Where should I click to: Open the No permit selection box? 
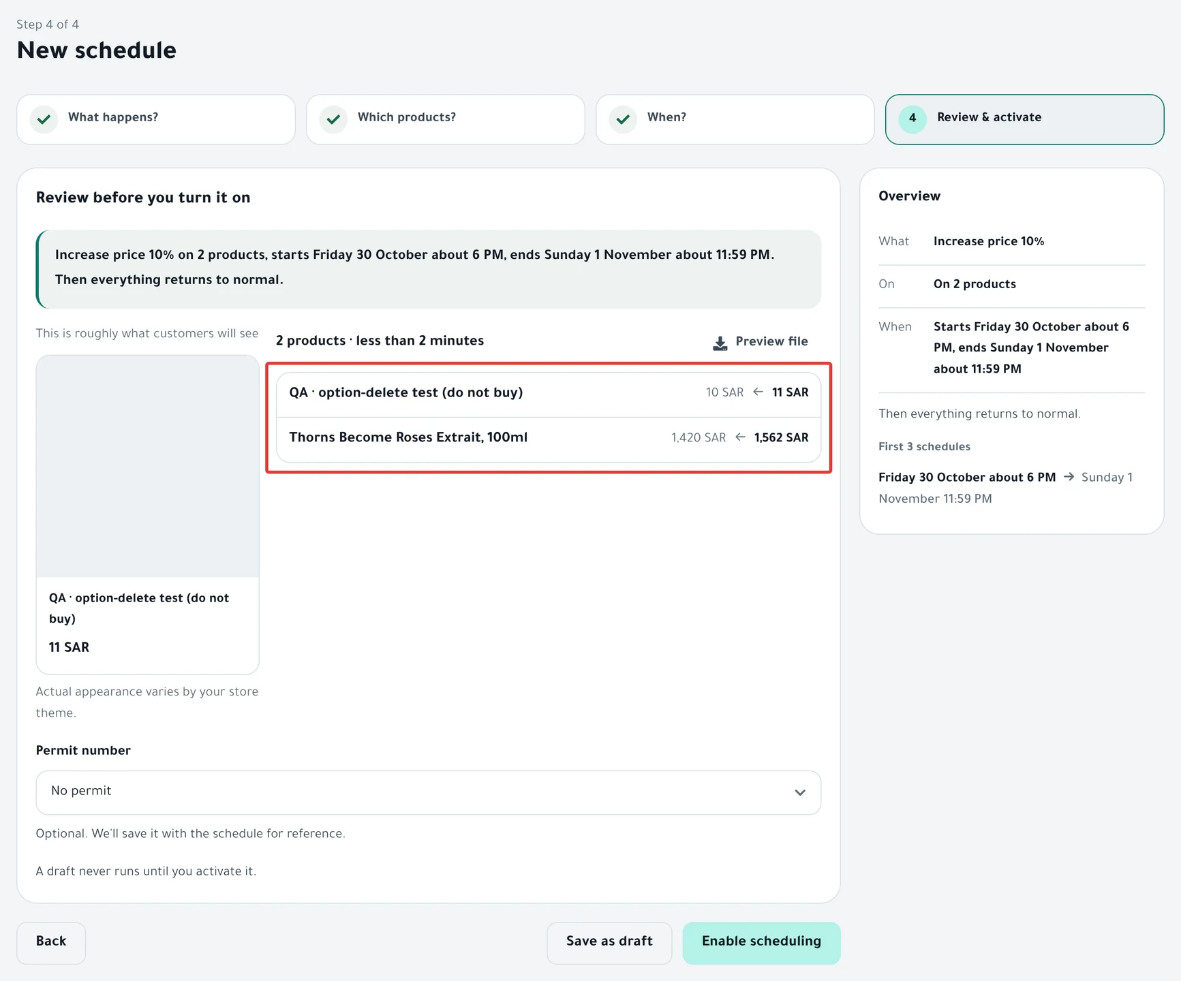pos(428,792)
